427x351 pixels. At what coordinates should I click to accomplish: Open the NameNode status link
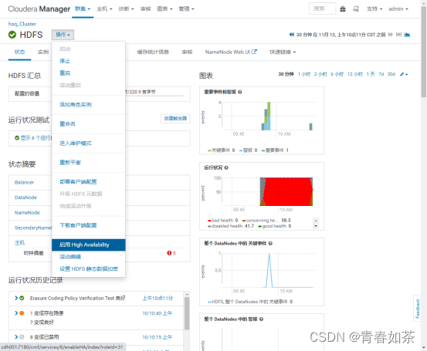pos(27,212)
